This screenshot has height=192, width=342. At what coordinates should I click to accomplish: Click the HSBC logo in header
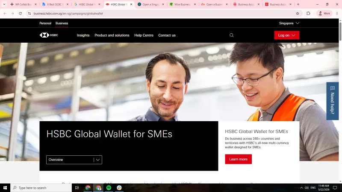49,35
